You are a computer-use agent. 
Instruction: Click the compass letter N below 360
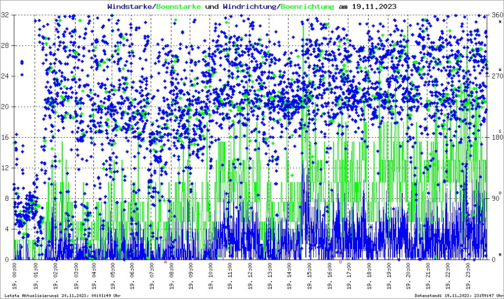tap(500, 22)
